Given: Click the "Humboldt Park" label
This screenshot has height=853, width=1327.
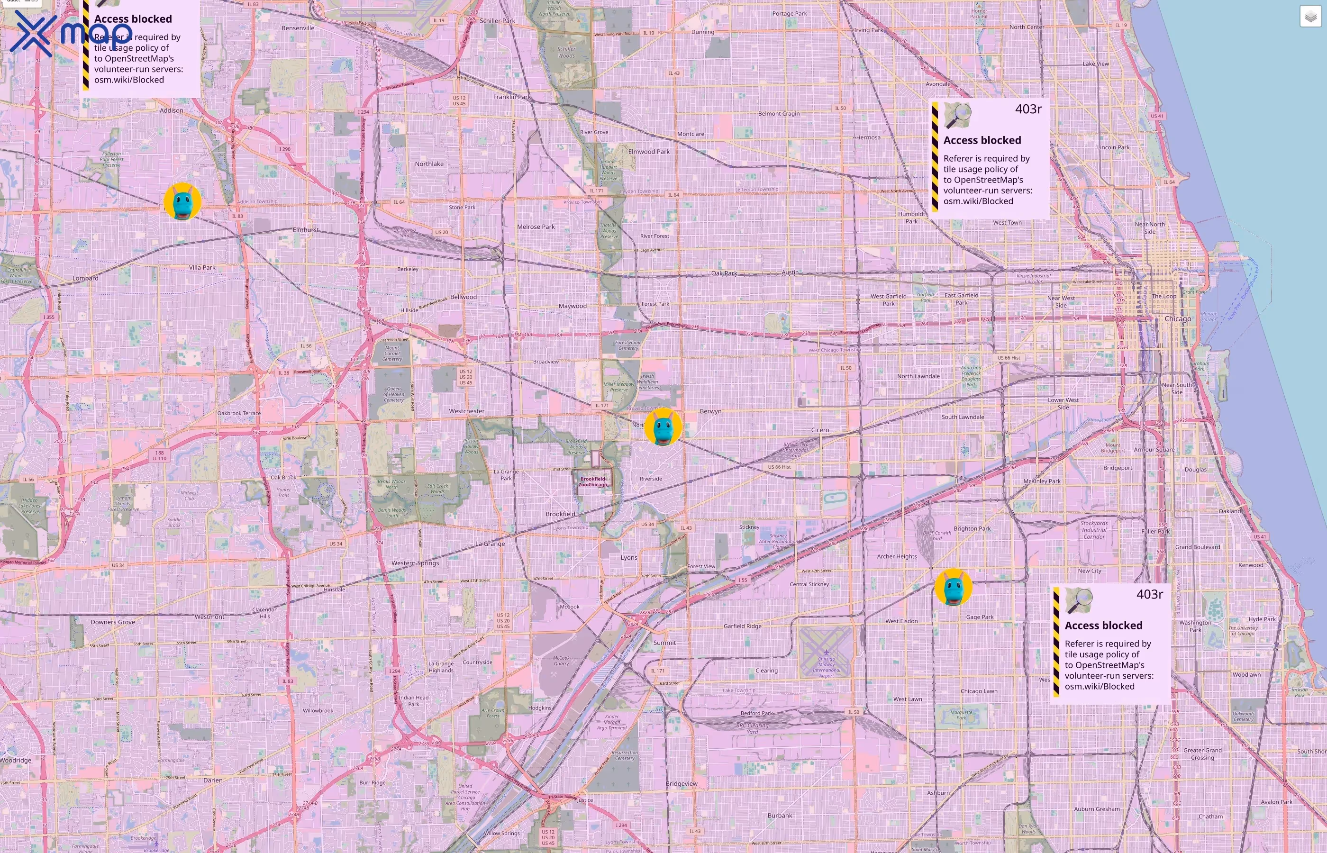Looking at the screenshot, I should pos(912,218).
